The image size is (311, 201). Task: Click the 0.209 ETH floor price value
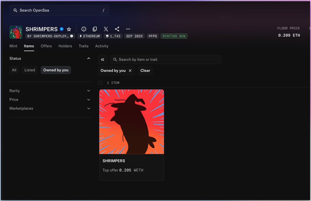point(289,35)
